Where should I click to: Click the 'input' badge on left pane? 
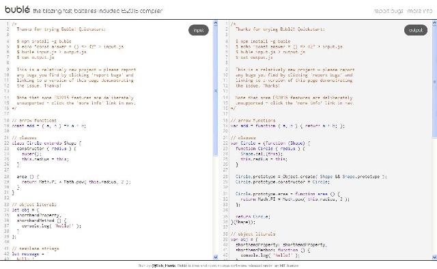click(x=199, y=30)
